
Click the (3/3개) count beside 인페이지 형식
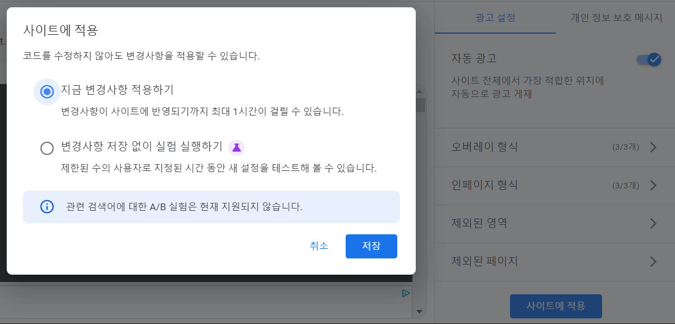pyautogui.click(x=626, y=186)
